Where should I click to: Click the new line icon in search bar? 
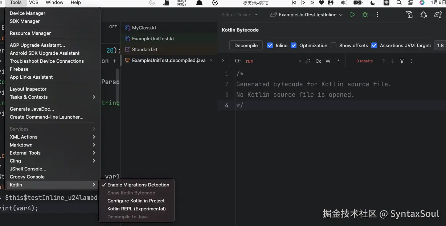pyautogui.click(x=308, y=61)
